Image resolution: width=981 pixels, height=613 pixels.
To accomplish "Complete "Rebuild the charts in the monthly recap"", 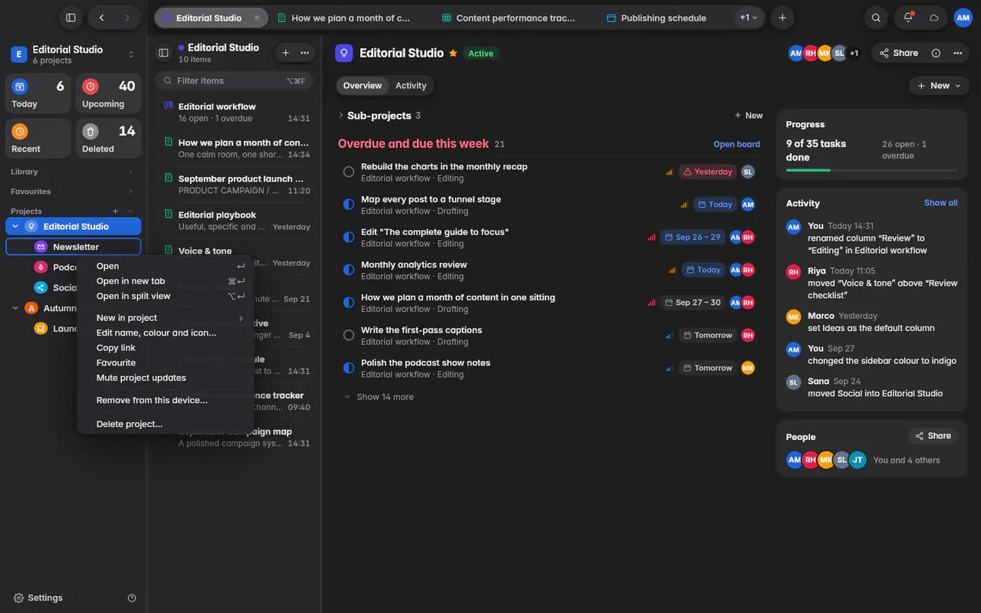I will point(349,172).
